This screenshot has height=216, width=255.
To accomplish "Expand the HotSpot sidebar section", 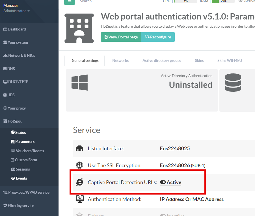I will click(x=15, y=121).
